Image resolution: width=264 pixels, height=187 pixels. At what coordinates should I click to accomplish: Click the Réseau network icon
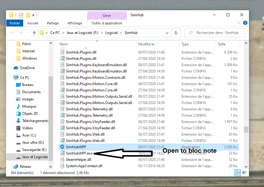pyautogui.click(x=16, y=167)
